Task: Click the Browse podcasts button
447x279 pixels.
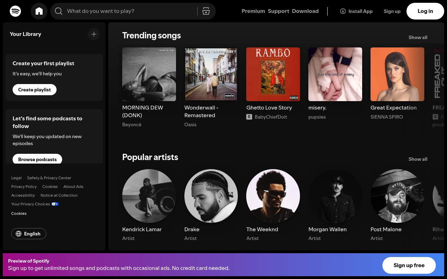Action: click(37, 159)
